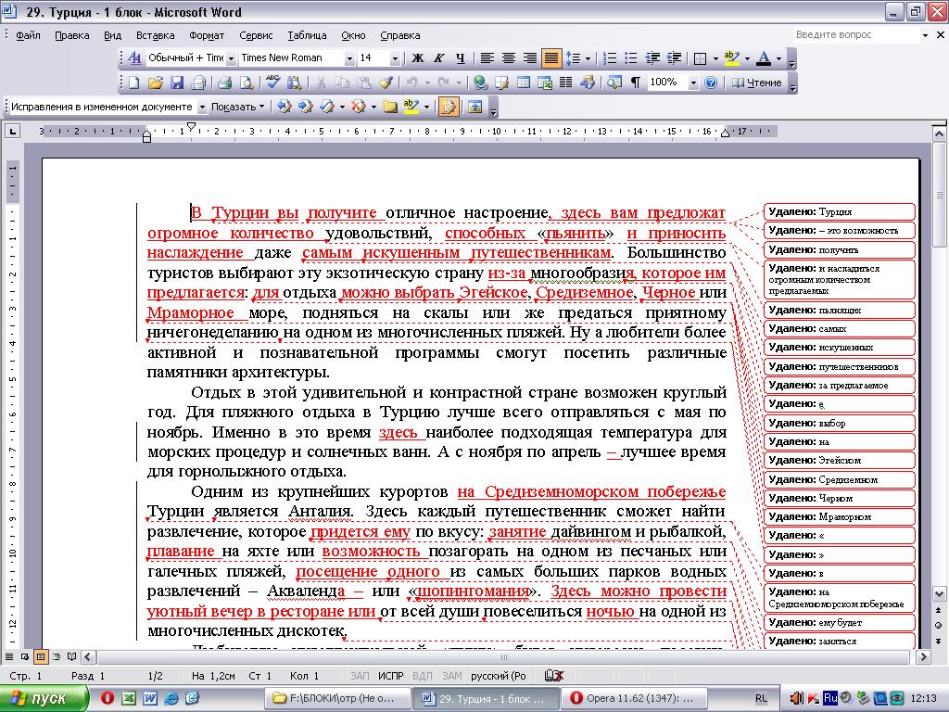Toggle underline formatting (Ч)
This screenshot has width=949, height=712.
coord(460,58)
